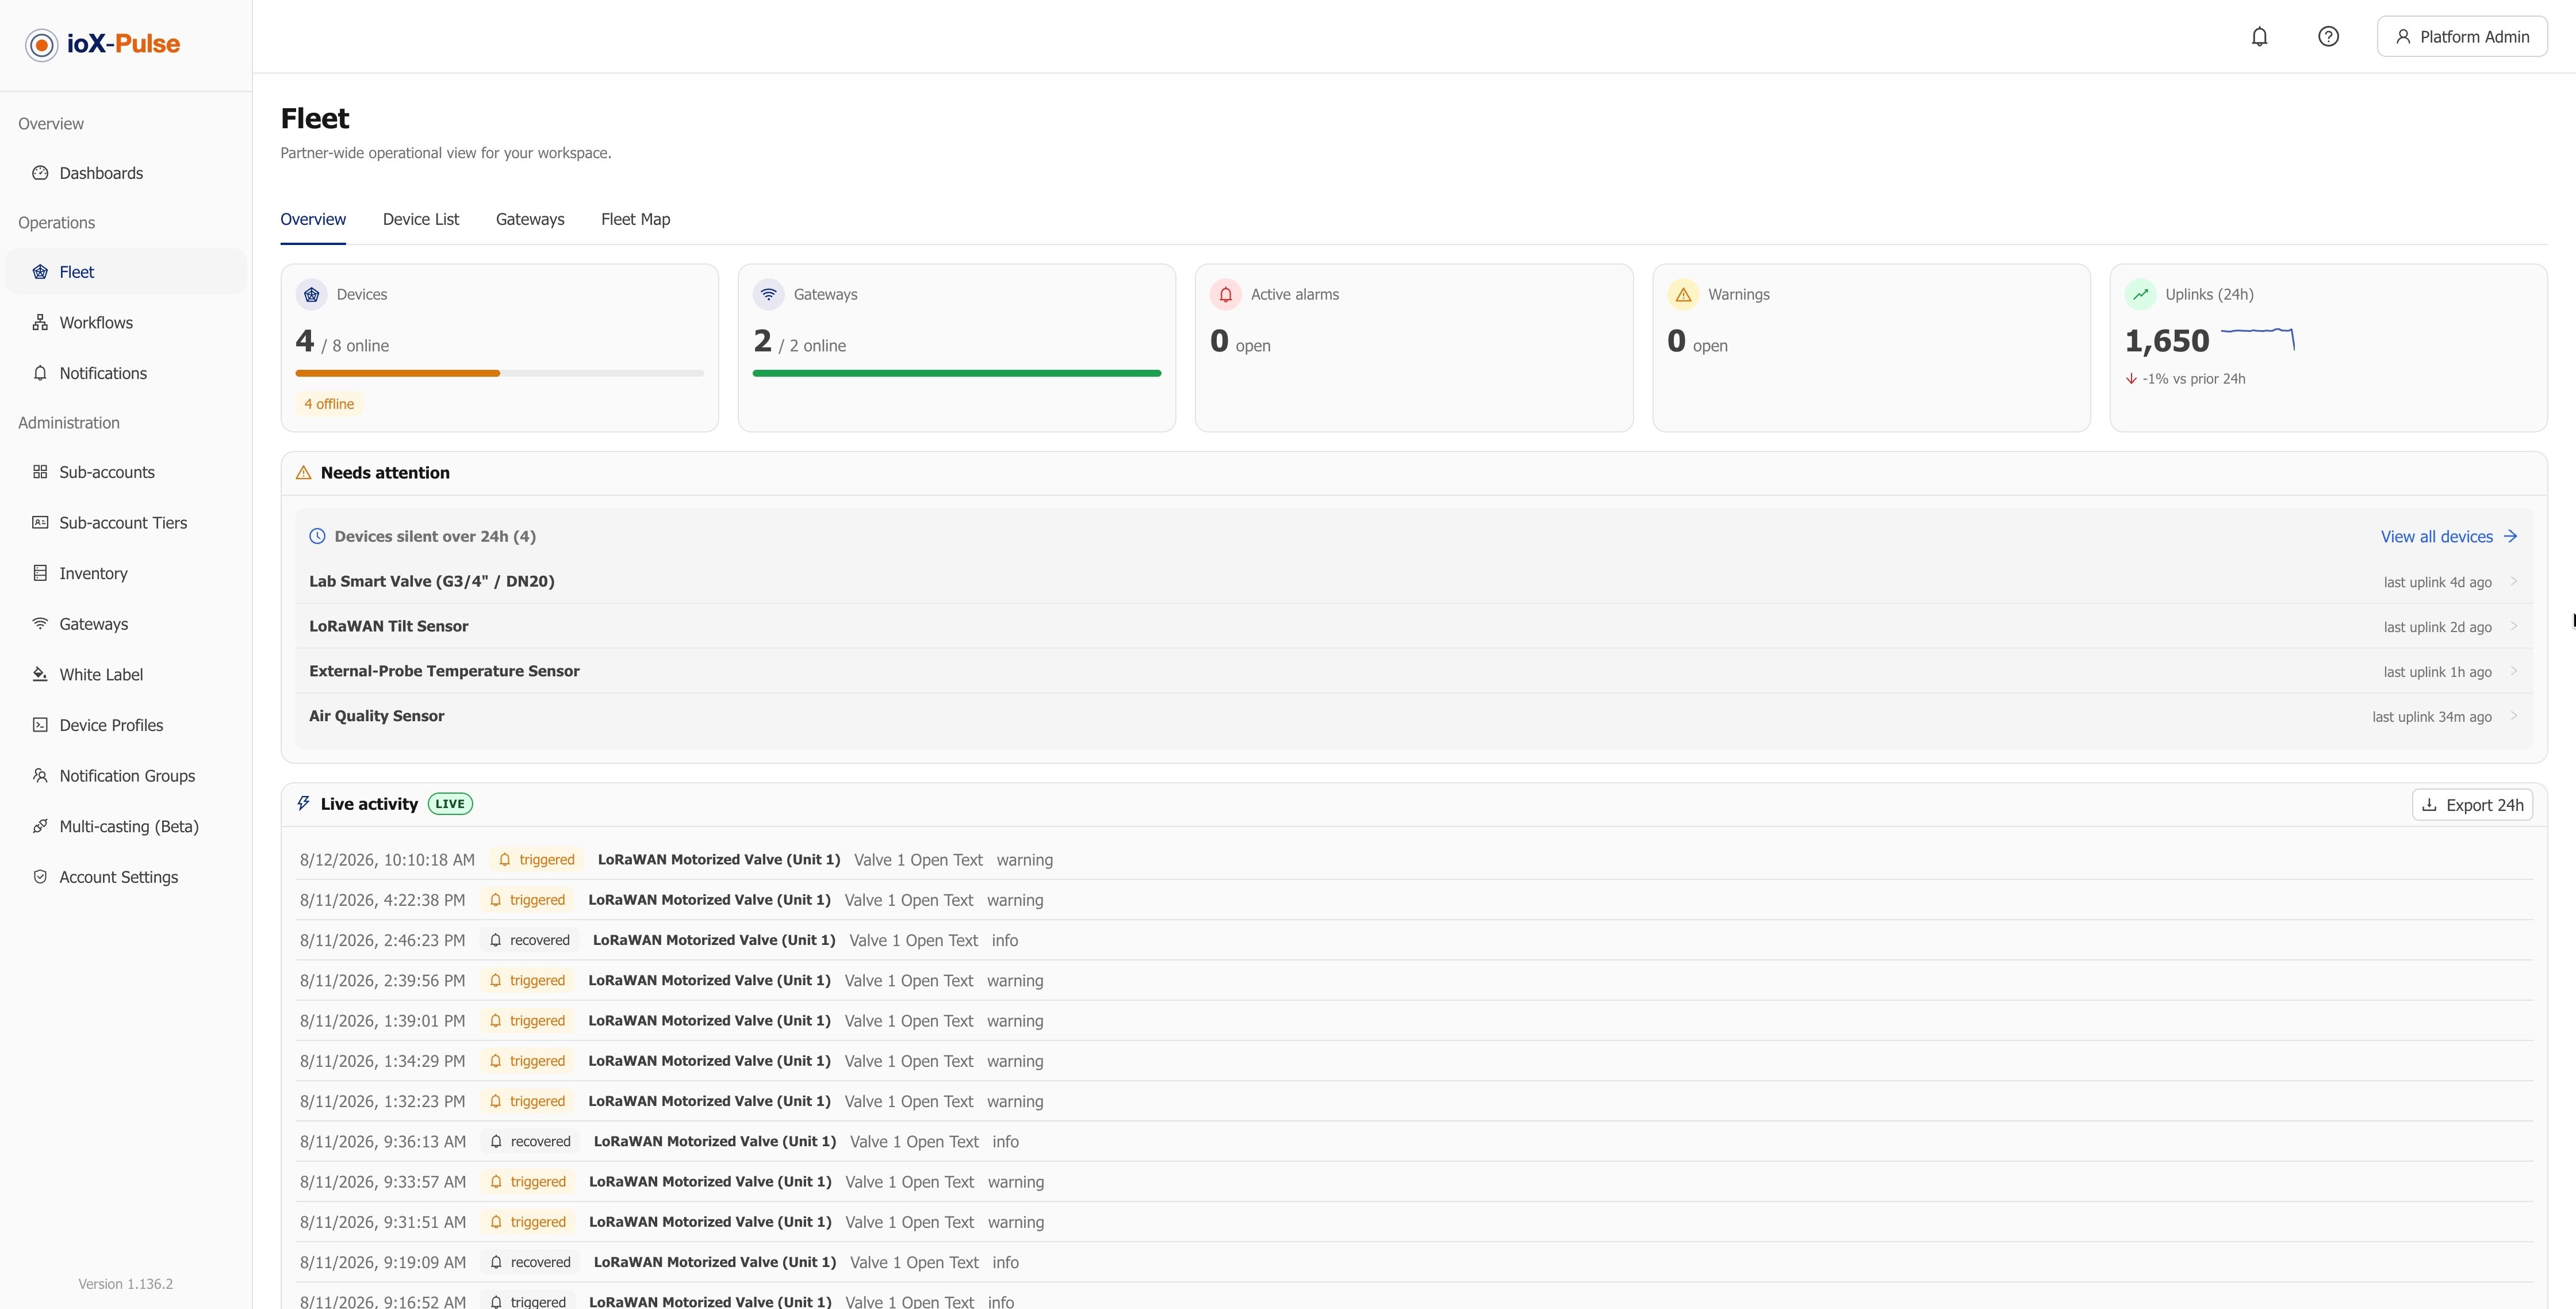Click the help question mark icon
This screenshot has height=1309, width=2576.
(2328, 37)
